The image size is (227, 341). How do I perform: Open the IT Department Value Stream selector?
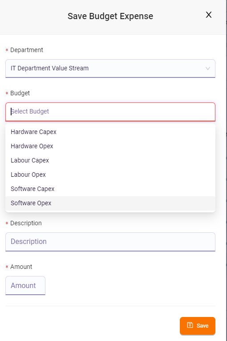coord(110,68)
